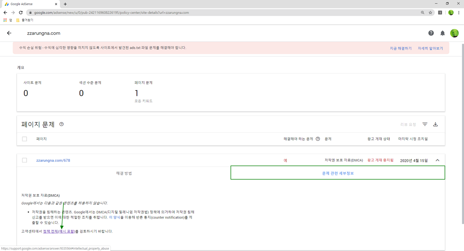Click the 마지막 시정 조치일 column header
This screenshot has height=251, width=464.
[413, 139]
